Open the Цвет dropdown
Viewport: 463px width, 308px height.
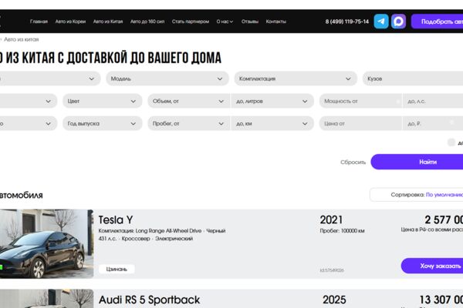pyautogui.click(x=102, y=101)
